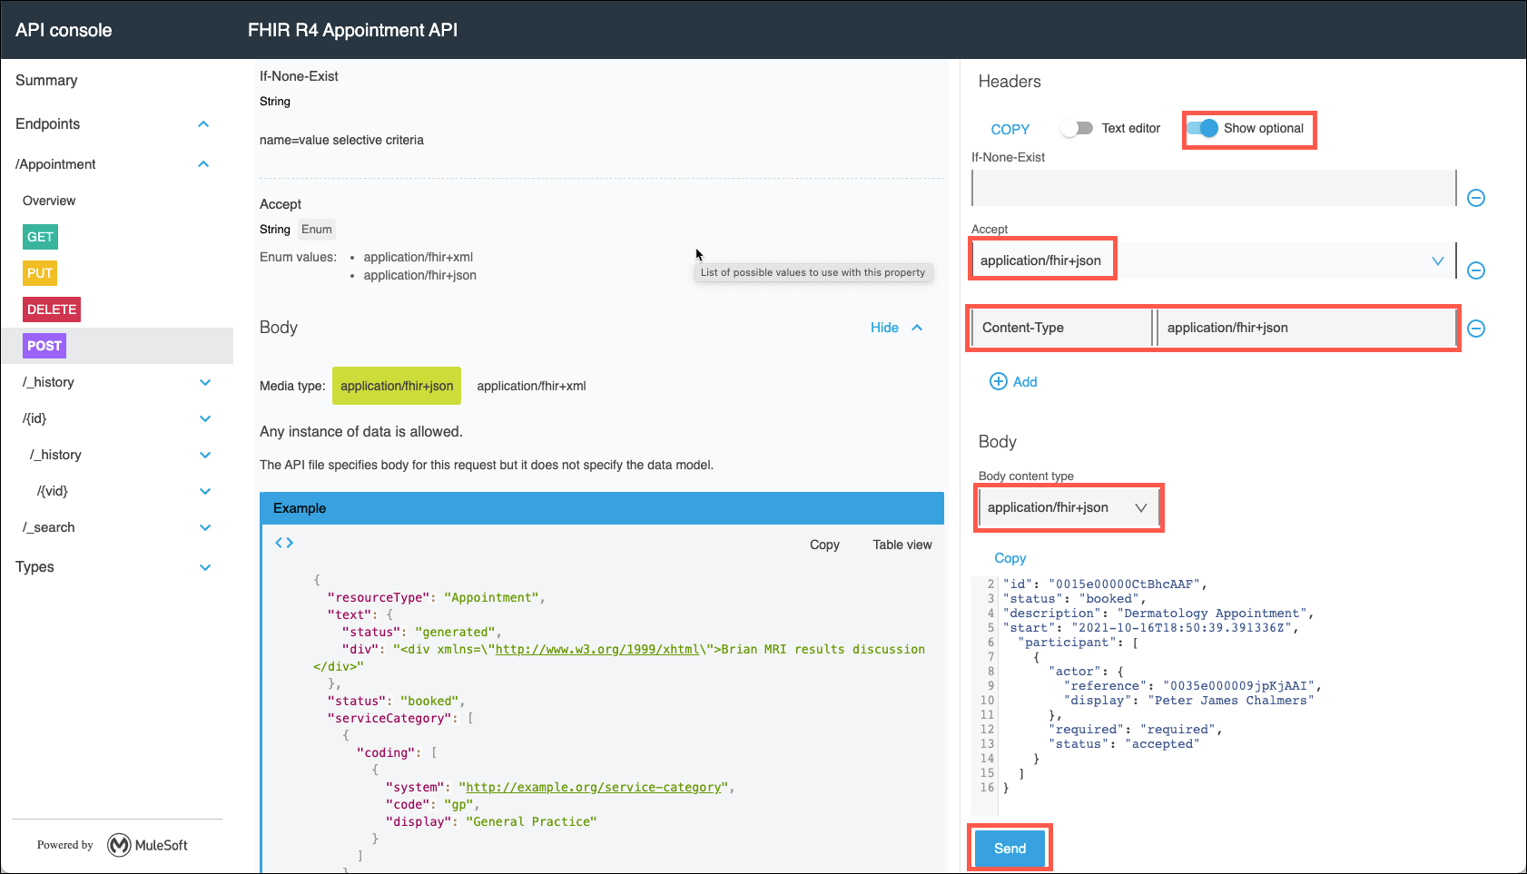Expand the /{id} endpoint

tap(205, 418)
